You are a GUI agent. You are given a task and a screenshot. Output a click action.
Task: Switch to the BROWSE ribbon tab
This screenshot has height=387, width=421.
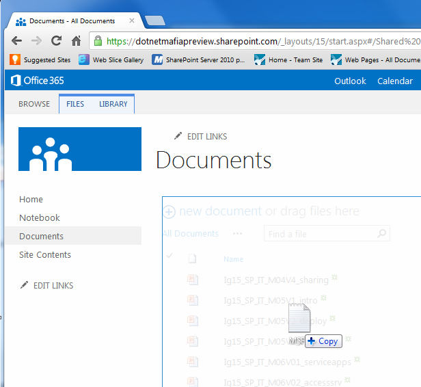34,104
